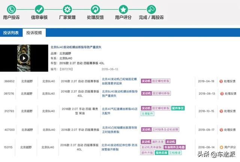Switch to the 投诉列表 tab

[x=11, y=32]
